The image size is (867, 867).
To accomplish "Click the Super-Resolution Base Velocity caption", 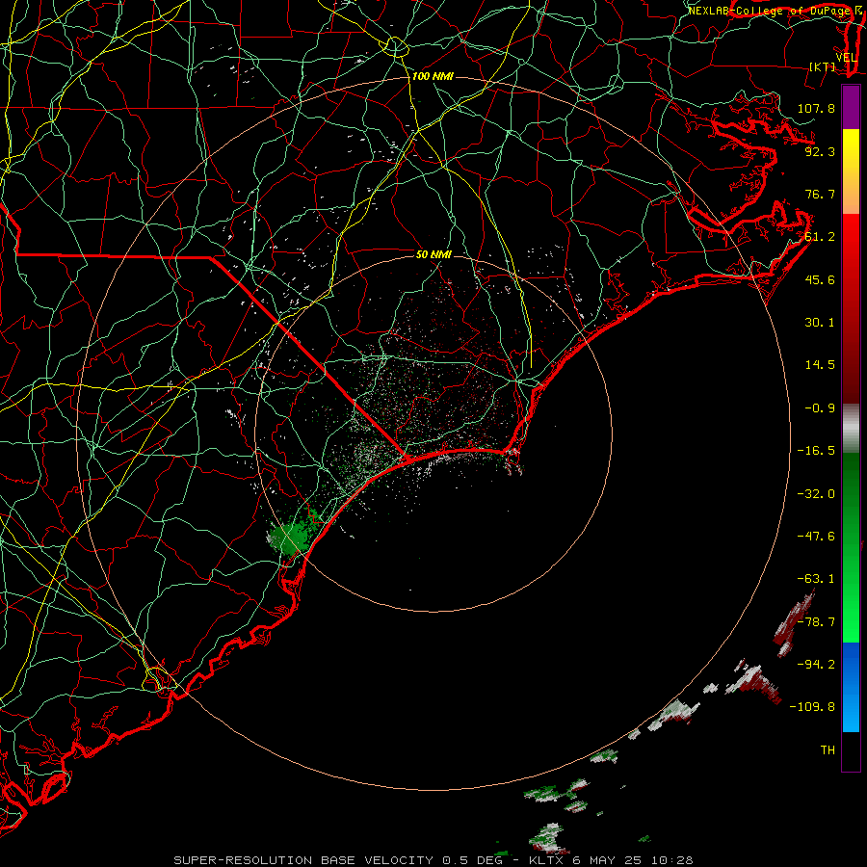I will click(x=433, y=860).
